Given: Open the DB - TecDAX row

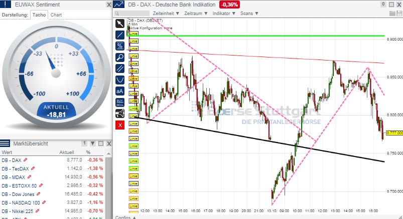Looking at the screenshot, I should 52,168.
